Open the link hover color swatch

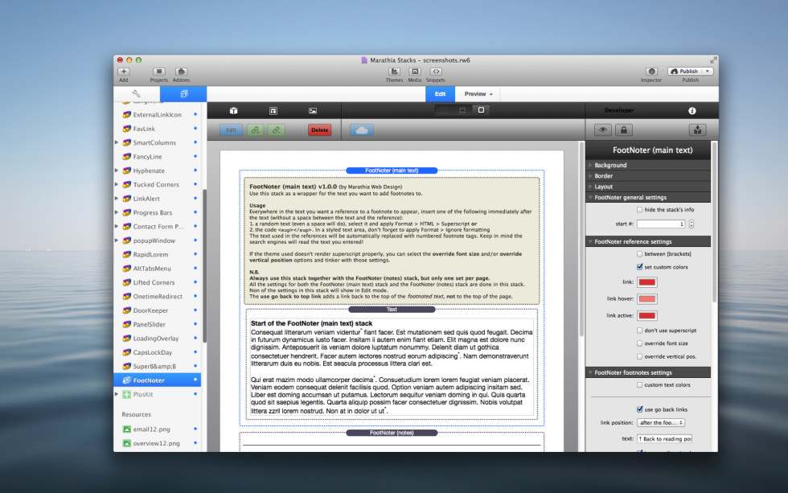(x=646, y=299)
